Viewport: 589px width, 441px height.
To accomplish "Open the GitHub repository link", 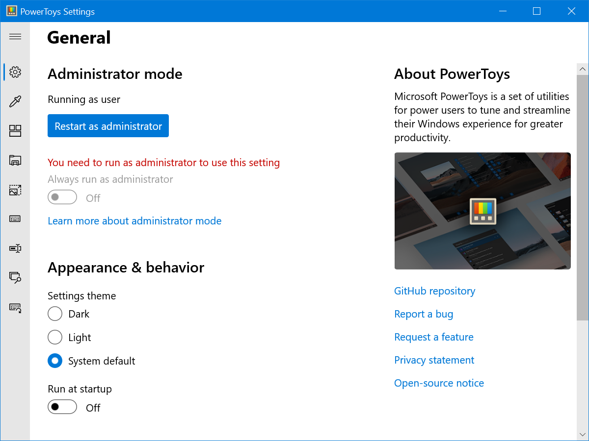I will click(x=434, y=291).
